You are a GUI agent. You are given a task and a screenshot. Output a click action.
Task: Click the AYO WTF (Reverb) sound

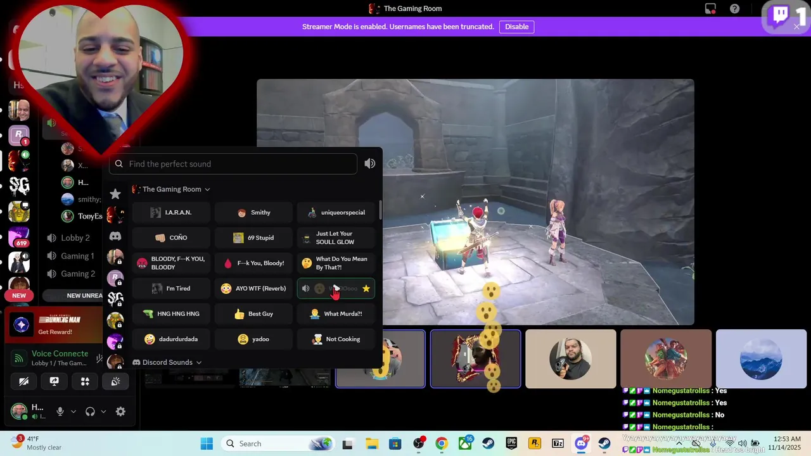253,288
